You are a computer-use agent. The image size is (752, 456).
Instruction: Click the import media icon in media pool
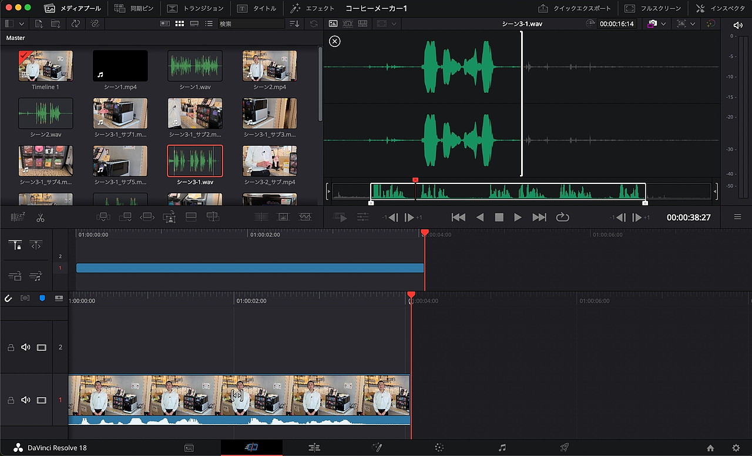39,24
